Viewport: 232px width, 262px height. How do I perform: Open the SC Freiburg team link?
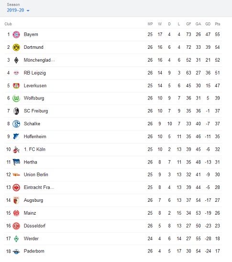pos(36,111)
